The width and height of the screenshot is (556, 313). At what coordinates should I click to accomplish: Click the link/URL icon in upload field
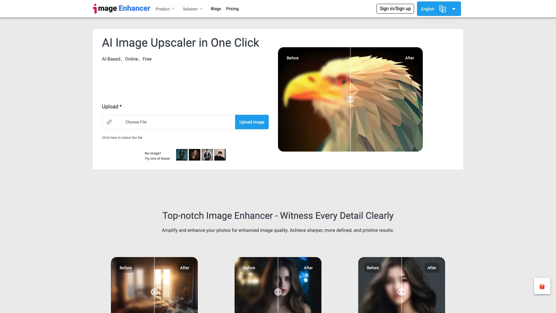pyautogui.click(x=109, y=122)
